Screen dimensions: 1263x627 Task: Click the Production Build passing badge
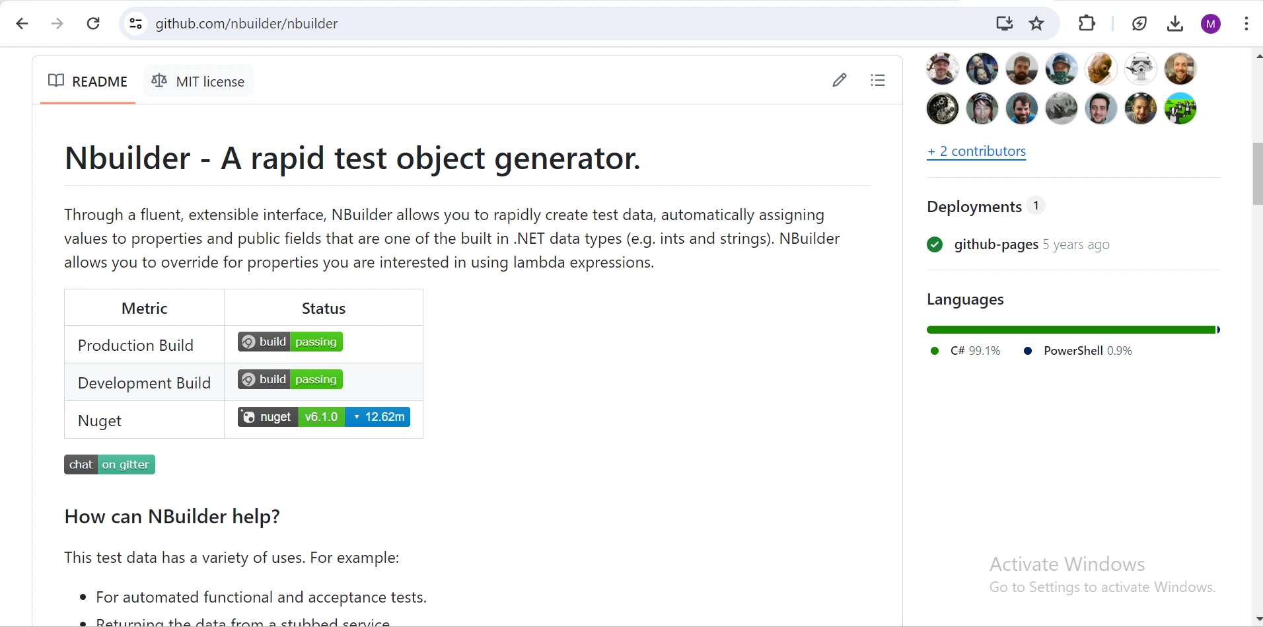click(290, 342)
